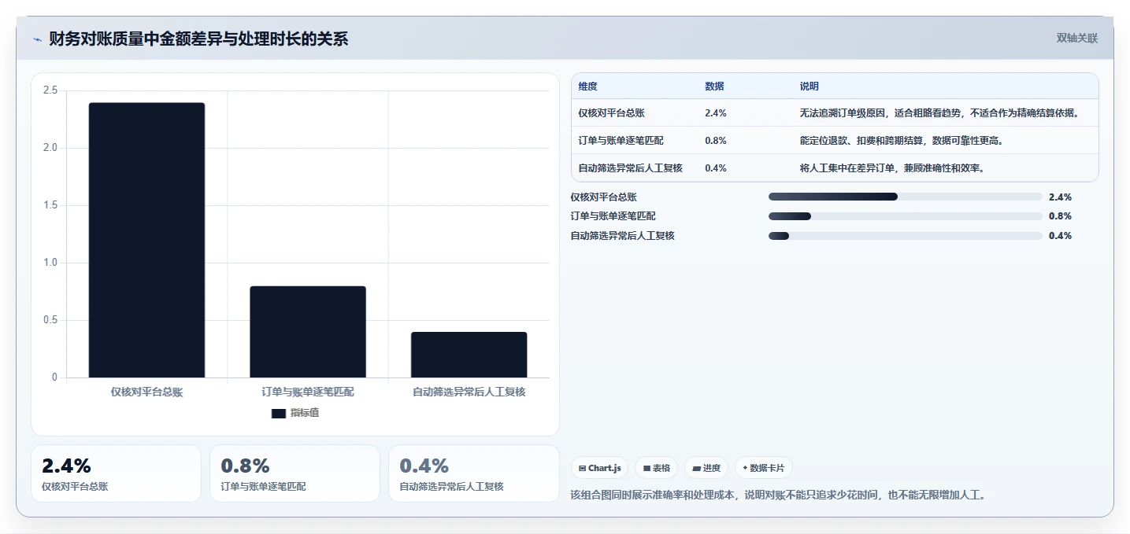Click the 1.0 tick on the y-axis

(50, 263)
